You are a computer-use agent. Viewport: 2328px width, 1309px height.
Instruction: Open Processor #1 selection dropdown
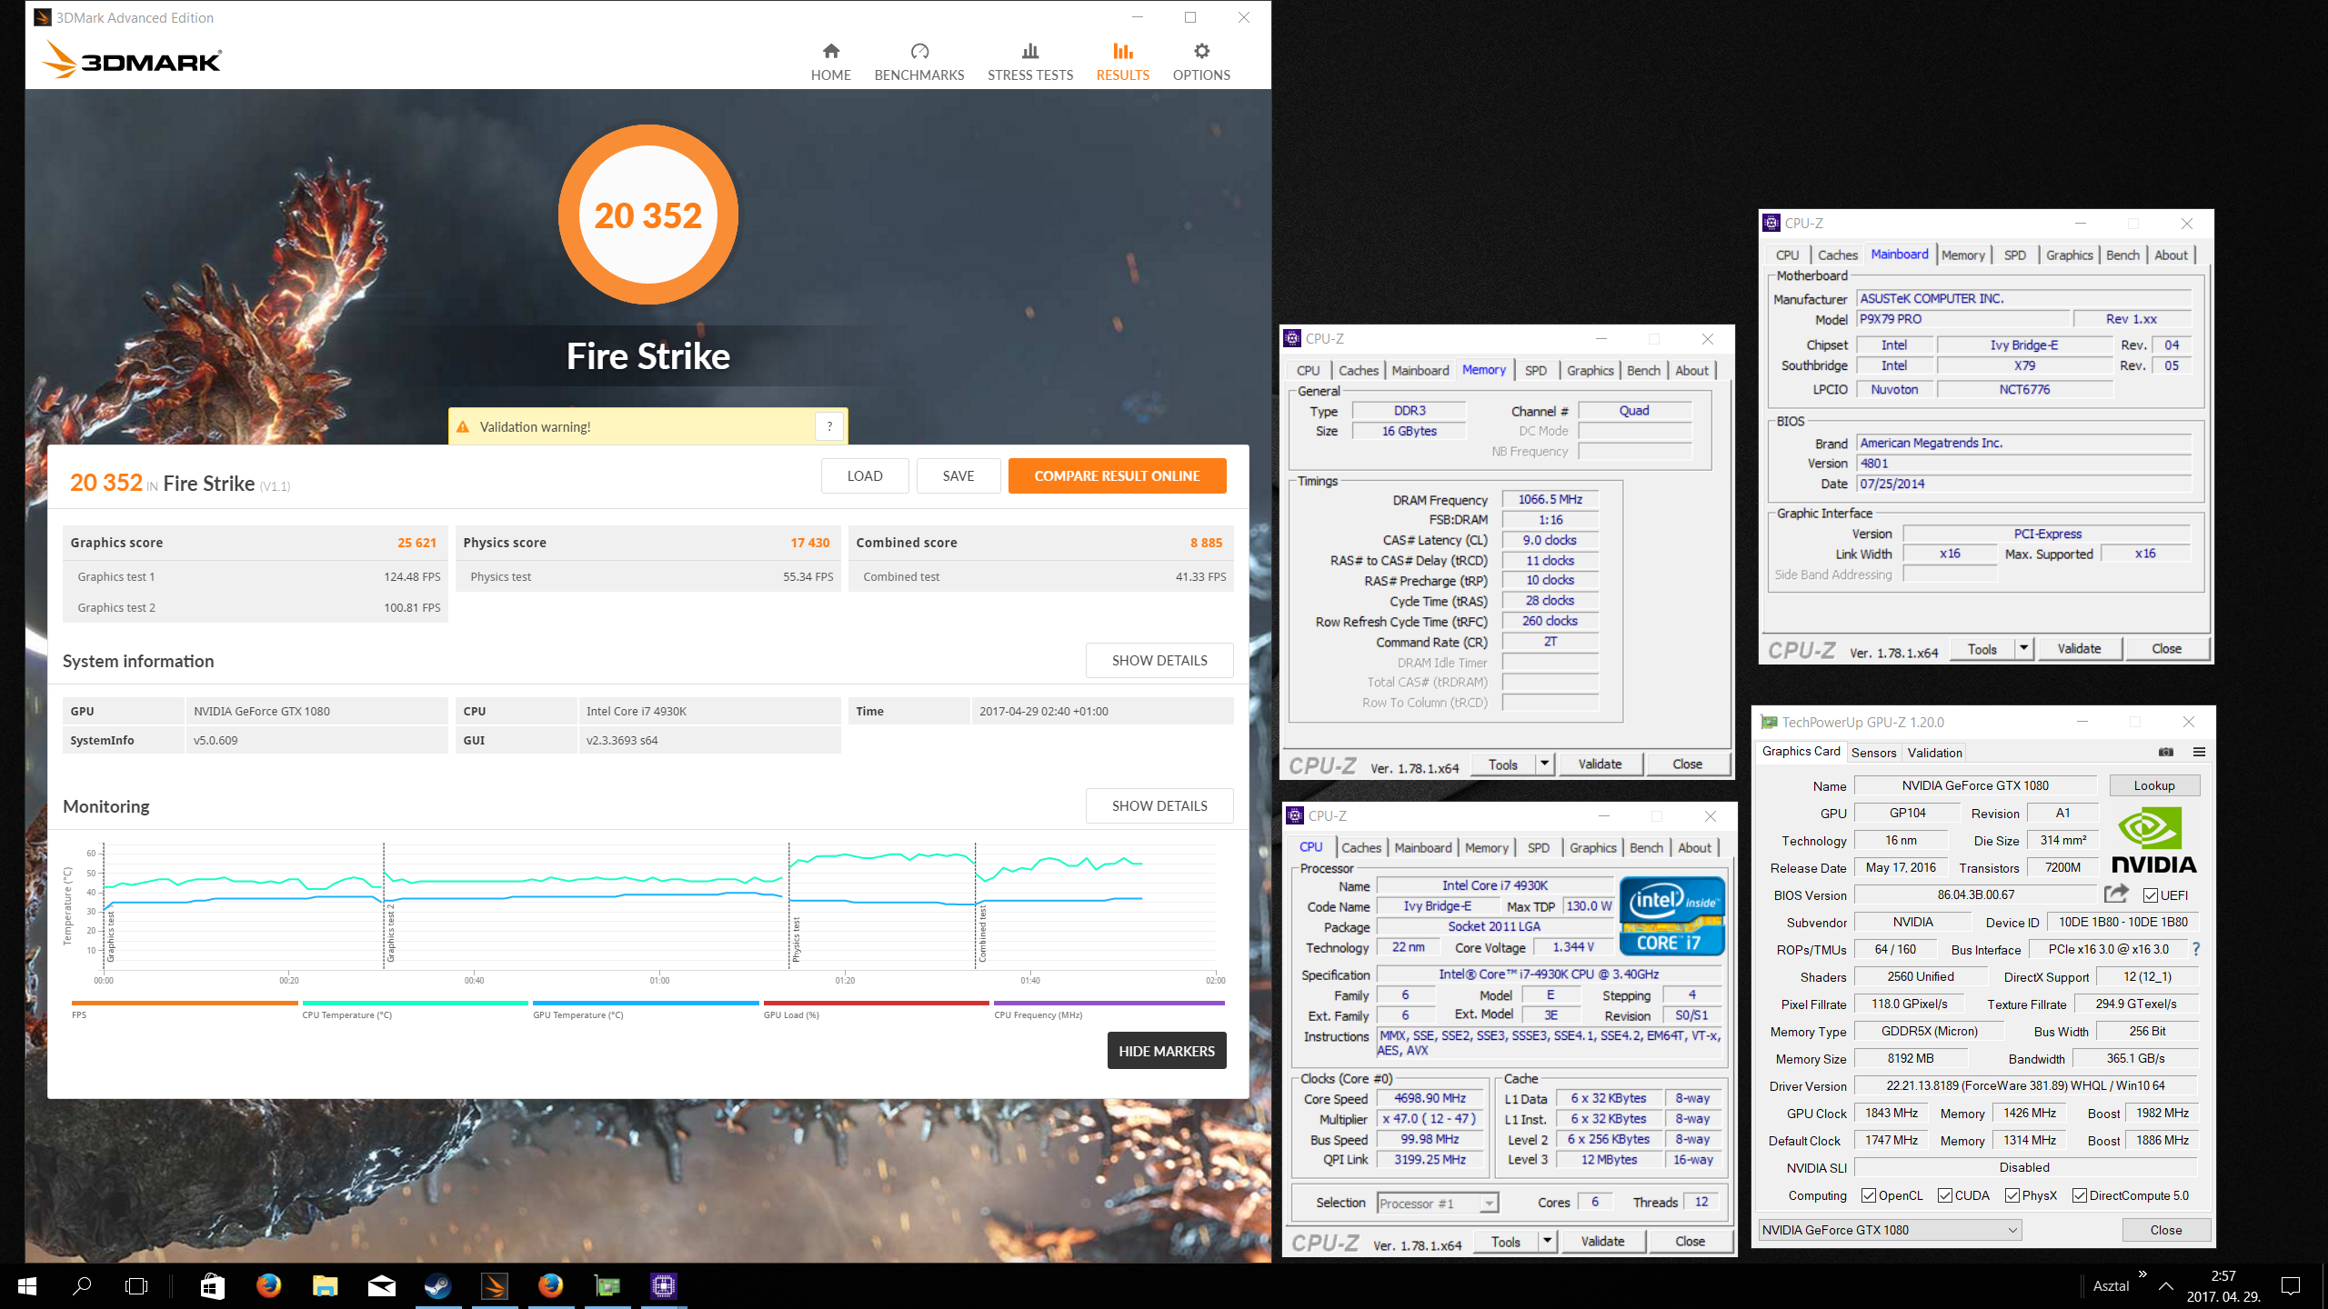click(x=1488, y=1204)
